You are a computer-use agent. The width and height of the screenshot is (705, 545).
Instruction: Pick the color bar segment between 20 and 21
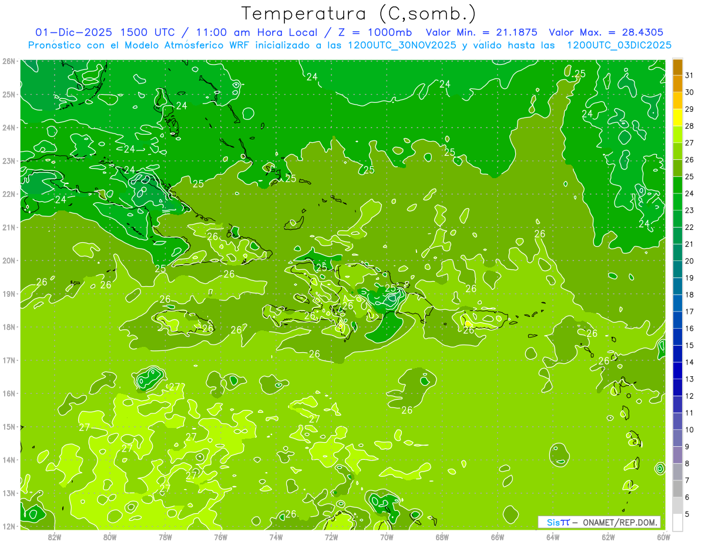click(x=677, y=253)
